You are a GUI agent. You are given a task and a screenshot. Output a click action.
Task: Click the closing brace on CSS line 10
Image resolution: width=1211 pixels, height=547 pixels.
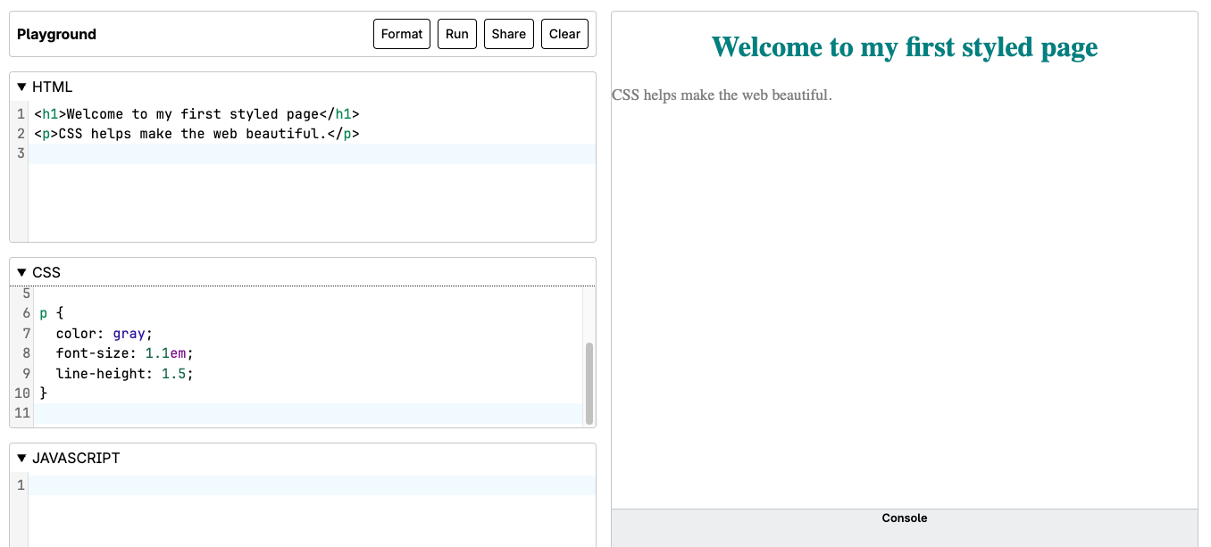(x=44, y=393)
